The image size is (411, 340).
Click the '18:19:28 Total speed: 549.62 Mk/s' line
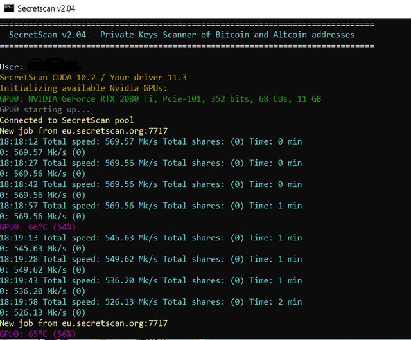point(151,259)
